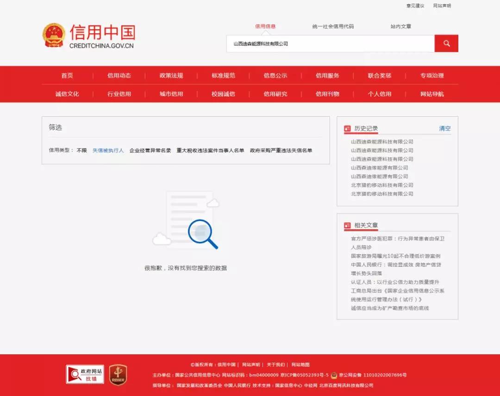500x396 pixels.
Task: Open the 联合奖惩 navigation menu item
Action: (x=381, y=75)
